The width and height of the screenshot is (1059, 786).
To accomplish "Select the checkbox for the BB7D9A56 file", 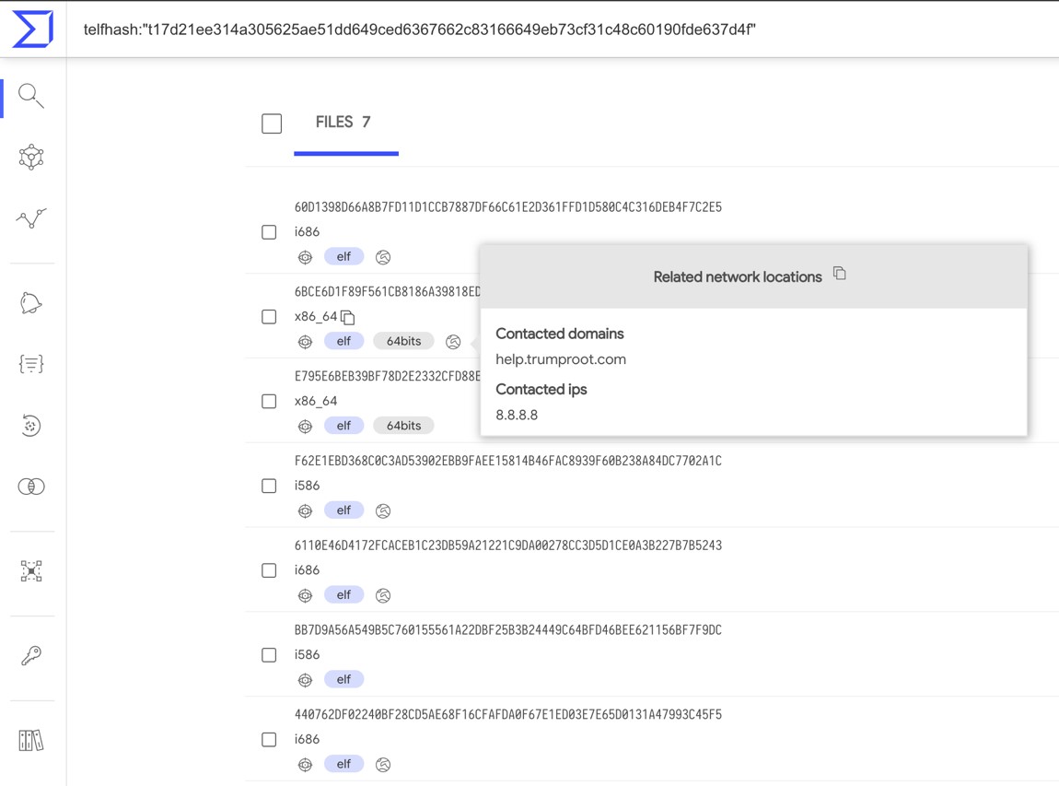I will coord(269,655).
